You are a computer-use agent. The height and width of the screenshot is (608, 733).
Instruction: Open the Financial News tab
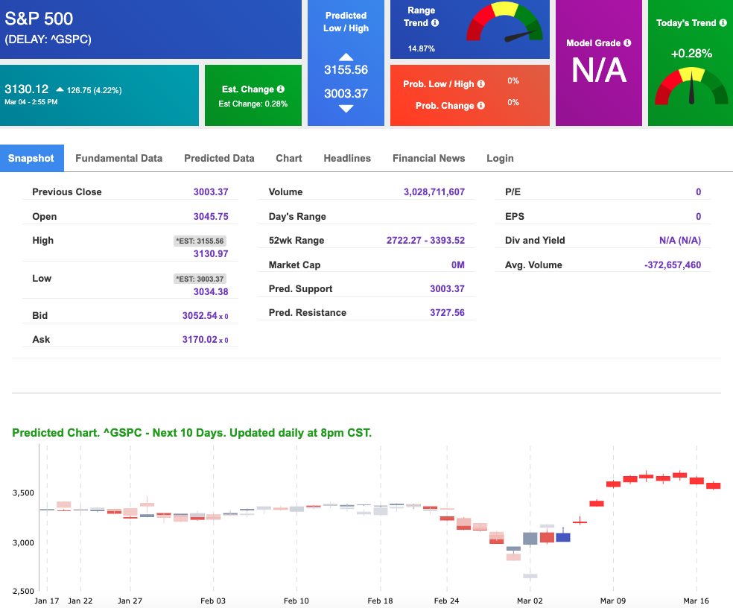click(x=428, y=158)
